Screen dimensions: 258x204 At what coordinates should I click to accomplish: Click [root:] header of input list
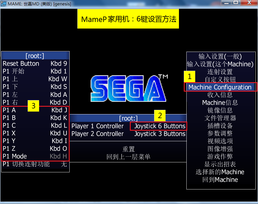(x=35, y=56)
